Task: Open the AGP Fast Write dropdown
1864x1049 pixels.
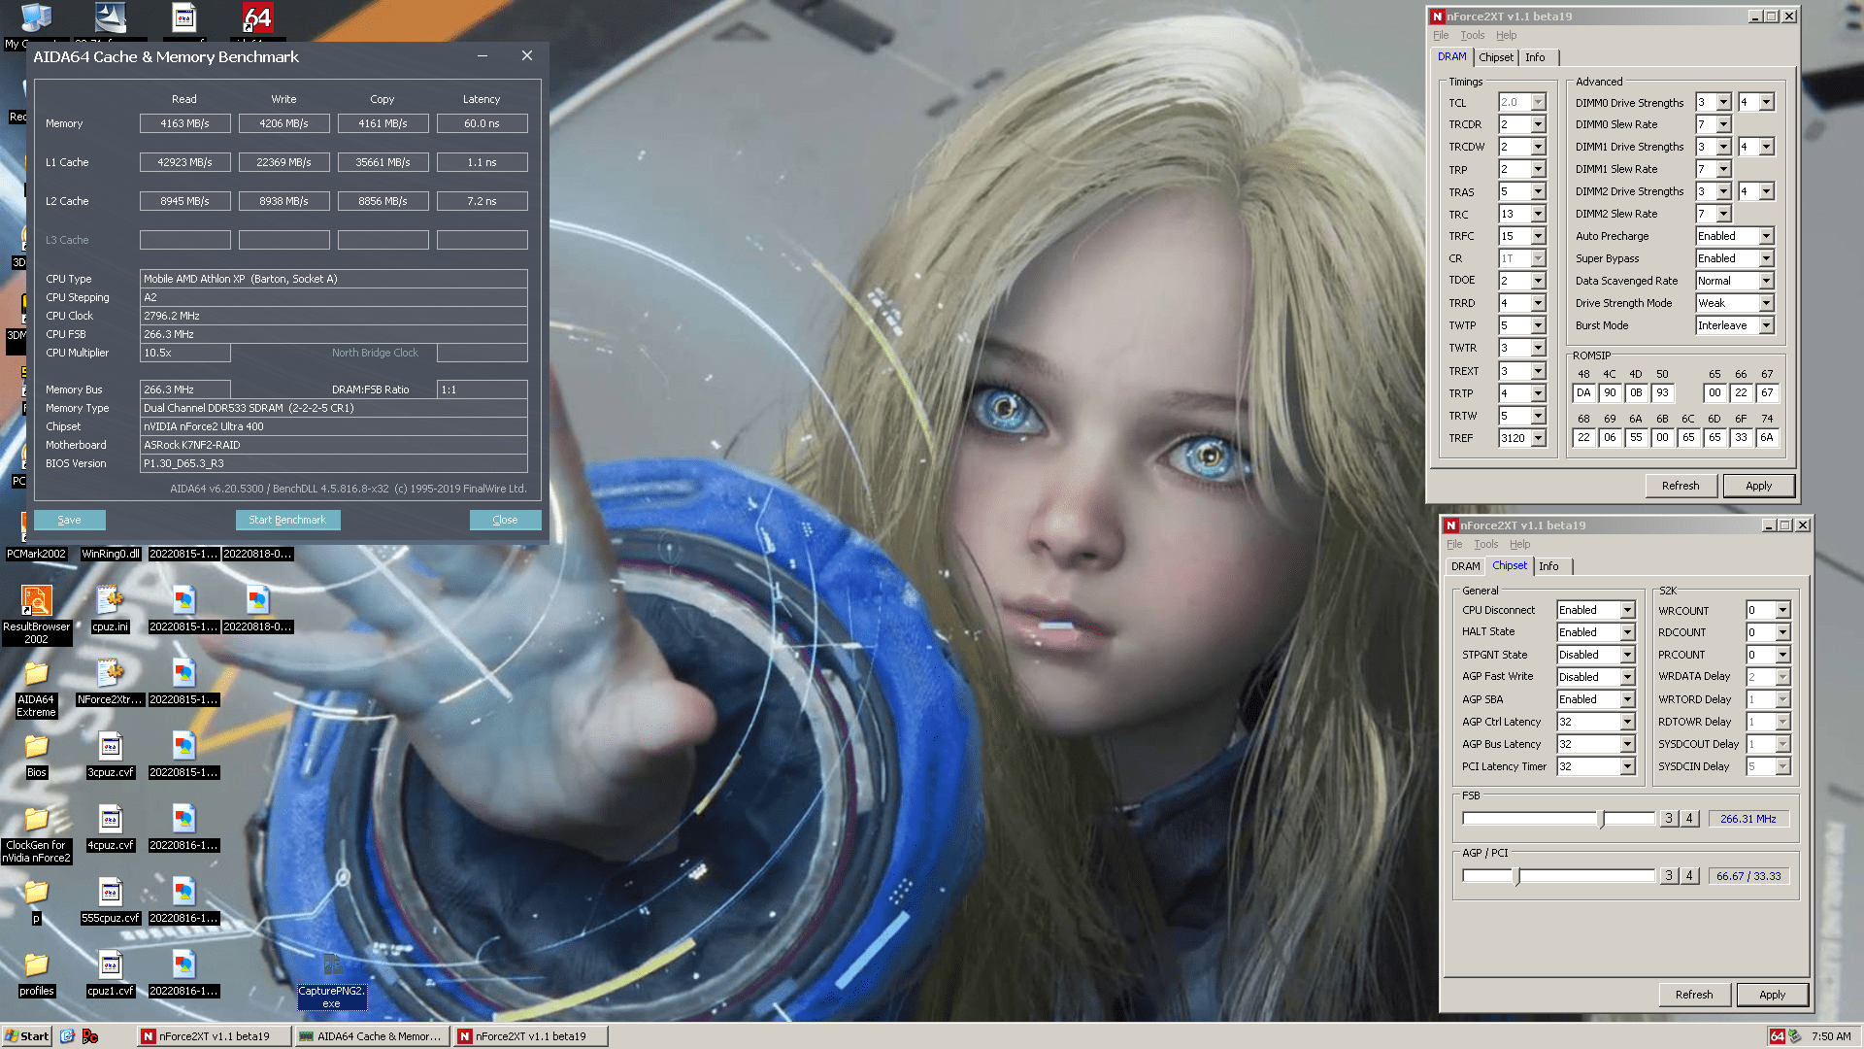Action: pos(1627,677)
